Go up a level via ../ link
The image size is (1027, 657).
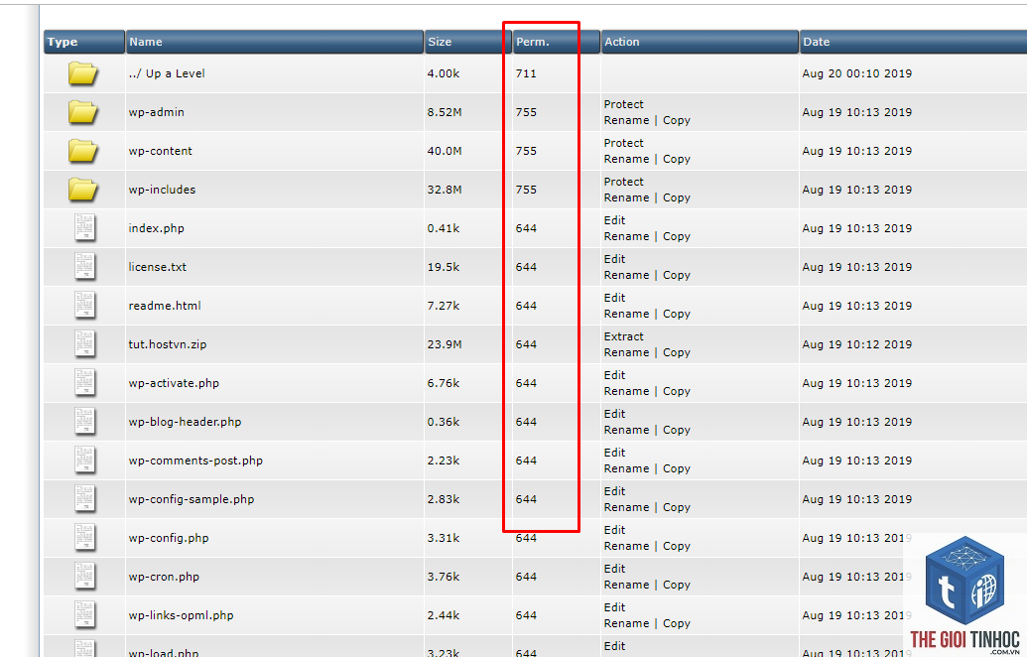tap(167, 73)
